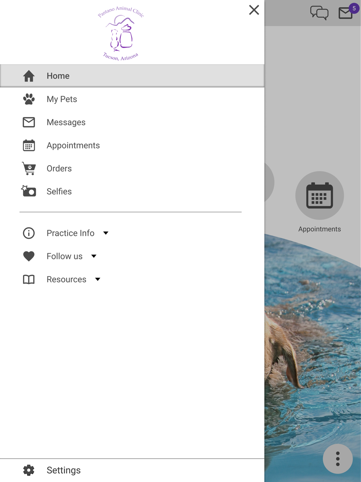Click the Follow us label
The width and height of the screenshot is (361, 482).
[x=65, y=256]
